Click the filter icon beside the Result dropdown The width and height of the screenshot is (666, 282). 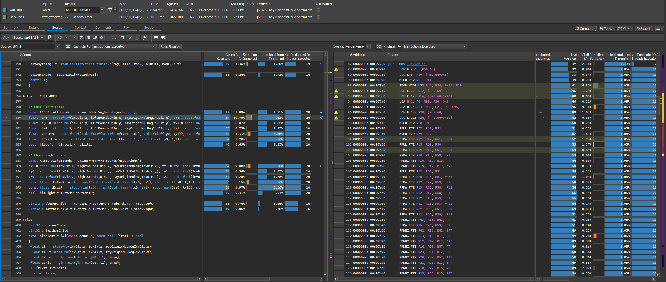click(x=110, y=10)
